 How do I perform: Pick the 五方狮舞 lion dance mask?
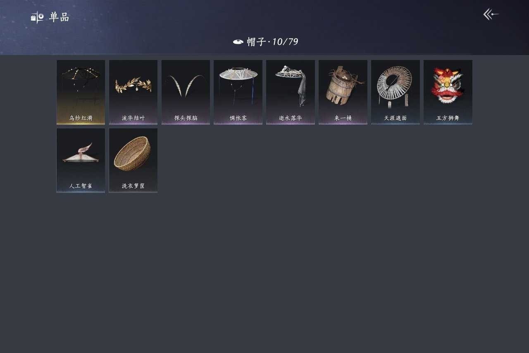(x=448, y=92)
